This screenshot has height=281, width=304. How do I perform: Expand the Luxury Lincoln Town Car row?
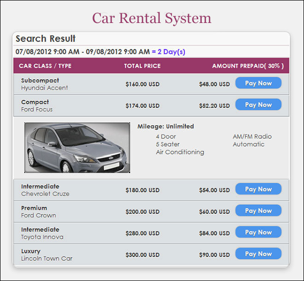tap(47, 255)
